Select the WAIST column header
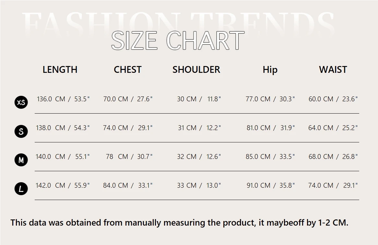This screenshot has height=245, width=378. click(x=333, y=70)
